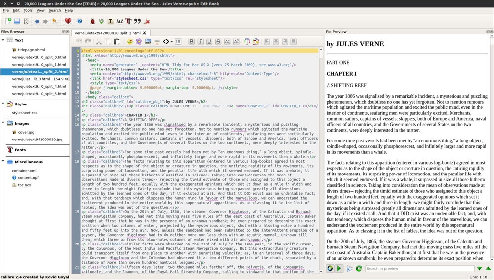The height and width of the screenshot is (280, 494).
Task: Click the red ladybug debug icon
Action: pyautogui.click(x=92, y=21)
